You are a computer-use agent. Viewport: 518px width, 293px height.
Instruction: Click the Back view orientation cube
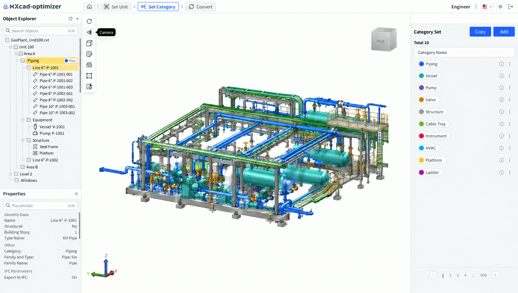(x=384, y=39)
